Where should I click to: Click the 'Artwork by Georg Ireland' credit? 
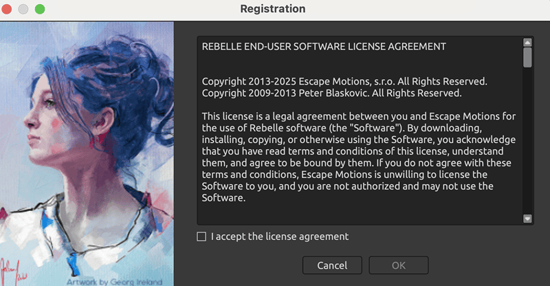click(x=114, y=282)
